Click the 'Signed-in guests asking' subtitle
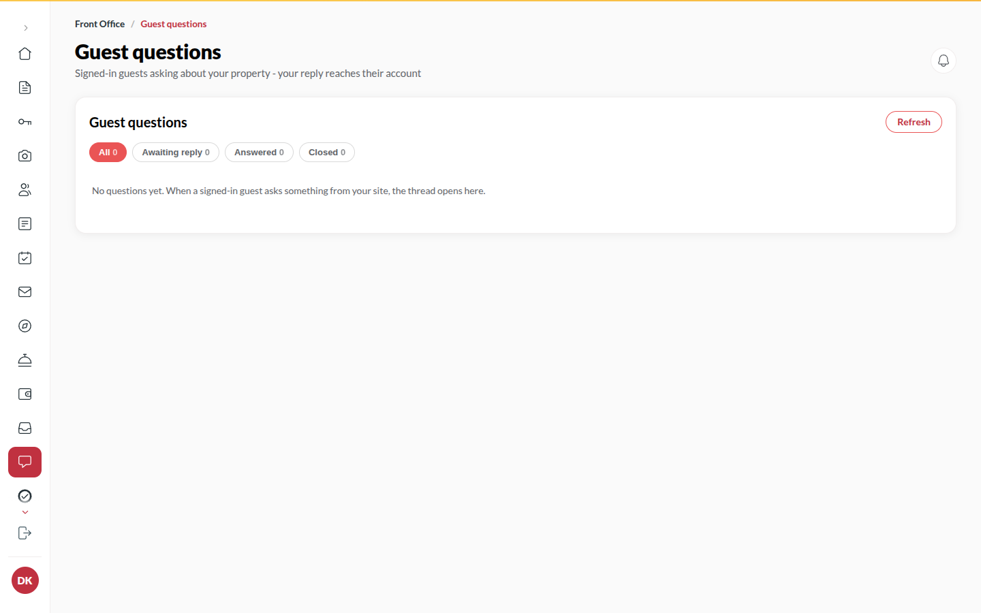981x613 pixels. [248, 74]
